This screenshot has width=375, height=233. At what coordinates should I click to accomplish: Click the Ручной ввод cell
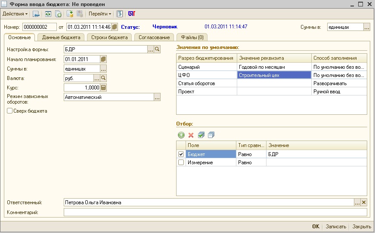[x=339, y=92]
